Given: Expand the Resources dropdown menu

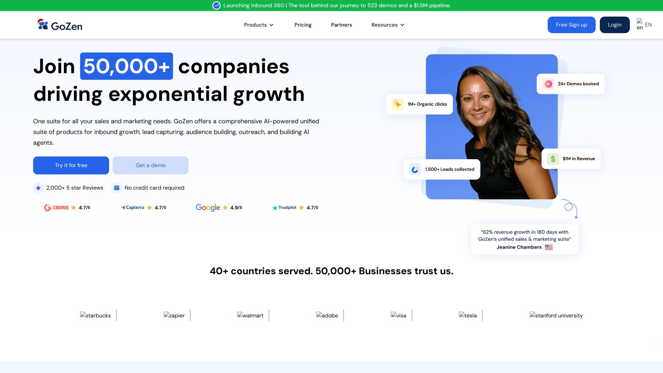Looking at the screenshot, I should (388, 25).
